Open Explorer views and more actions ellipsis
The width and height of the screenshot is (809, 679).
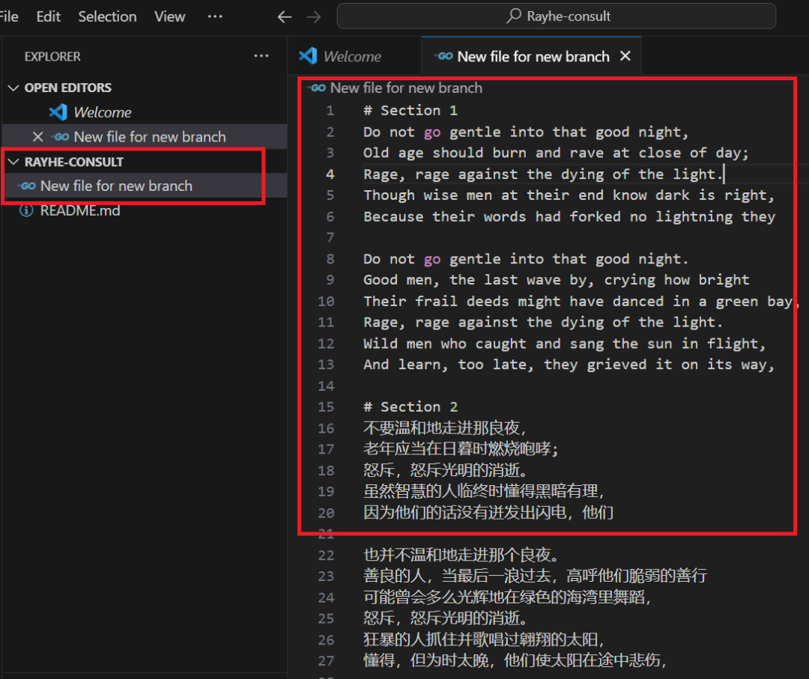261,55
